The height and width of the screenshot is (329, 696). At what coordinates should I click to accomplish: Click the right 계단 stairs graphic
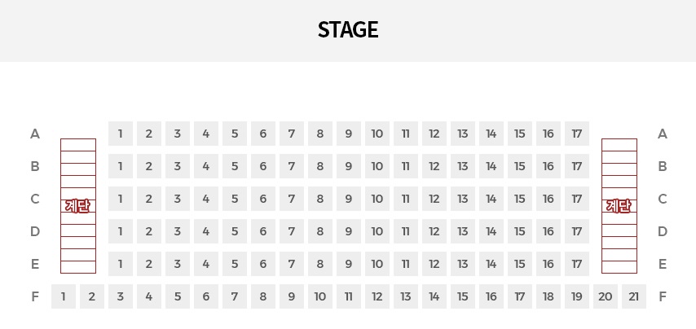[619, 206]
